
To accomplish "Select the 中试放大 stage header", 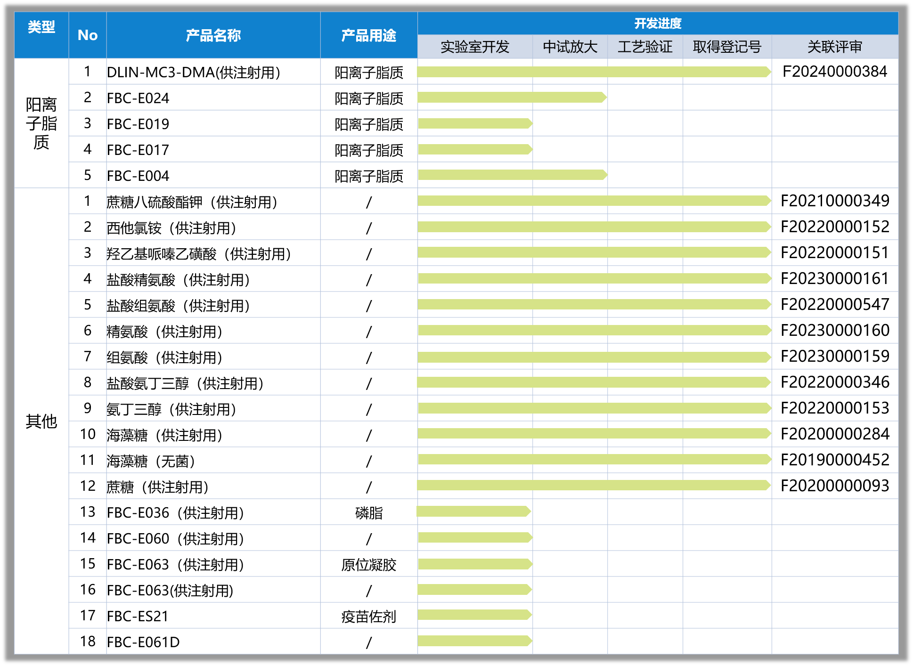I will click(x=570, y=47).
